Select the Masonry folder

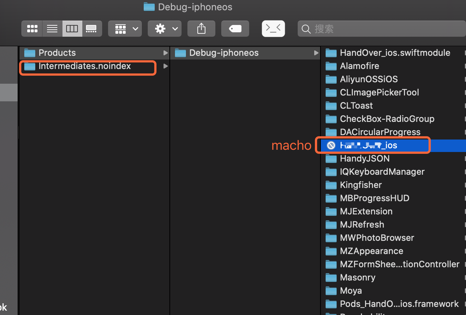(x=393, y=278)
